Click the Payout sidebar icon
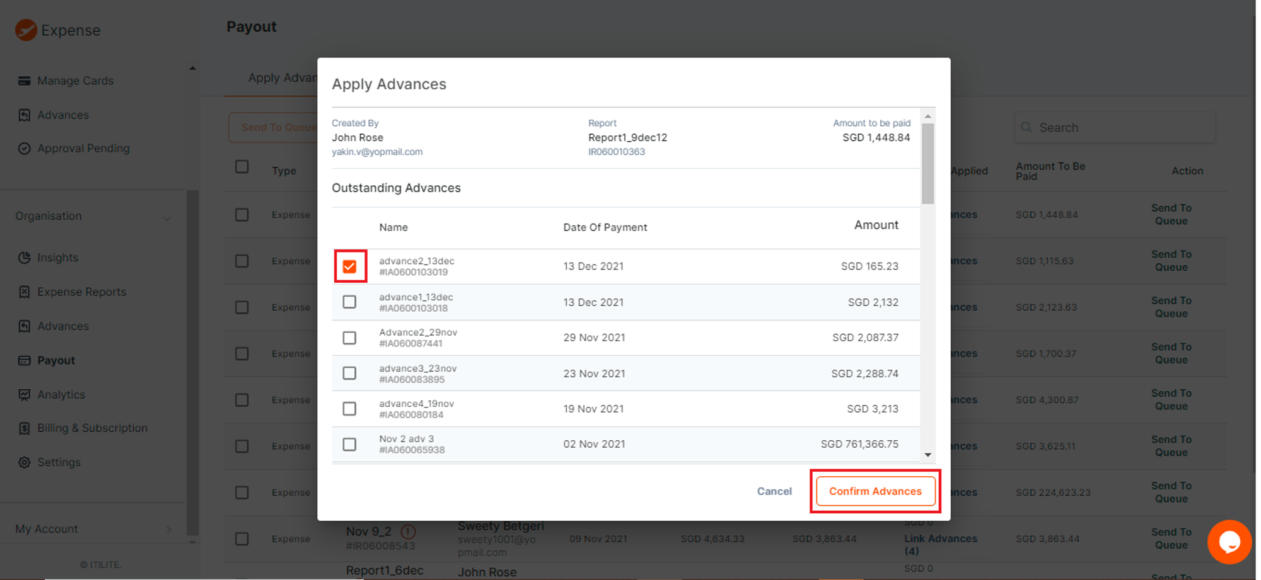The height and width of the screenshot is (580, 1261). point(24,360)
